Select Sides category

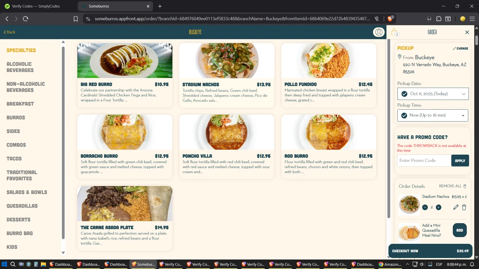(13, 131)
